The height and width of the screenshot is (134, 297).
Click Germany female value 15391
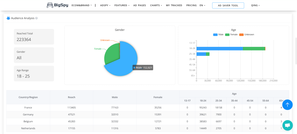tap(158, 114)
